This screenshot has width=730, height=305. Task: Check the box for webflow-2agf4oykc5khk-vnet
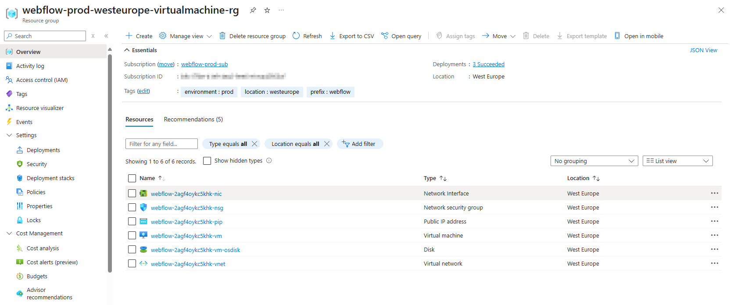132,263
